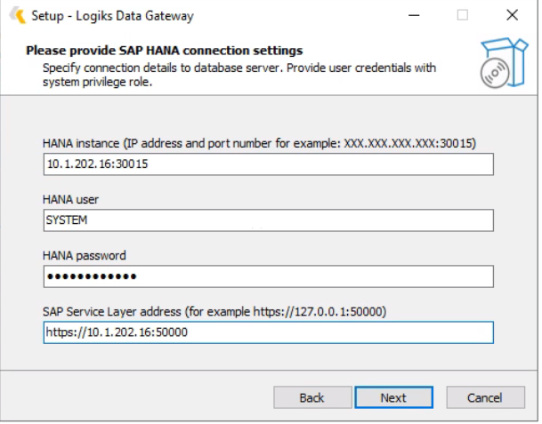
Task: Close the Logiks Data Gateway setup
Action: coord(511,15)
